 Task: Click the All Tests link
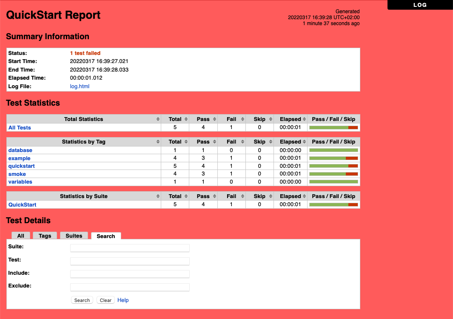click(20, 127)
